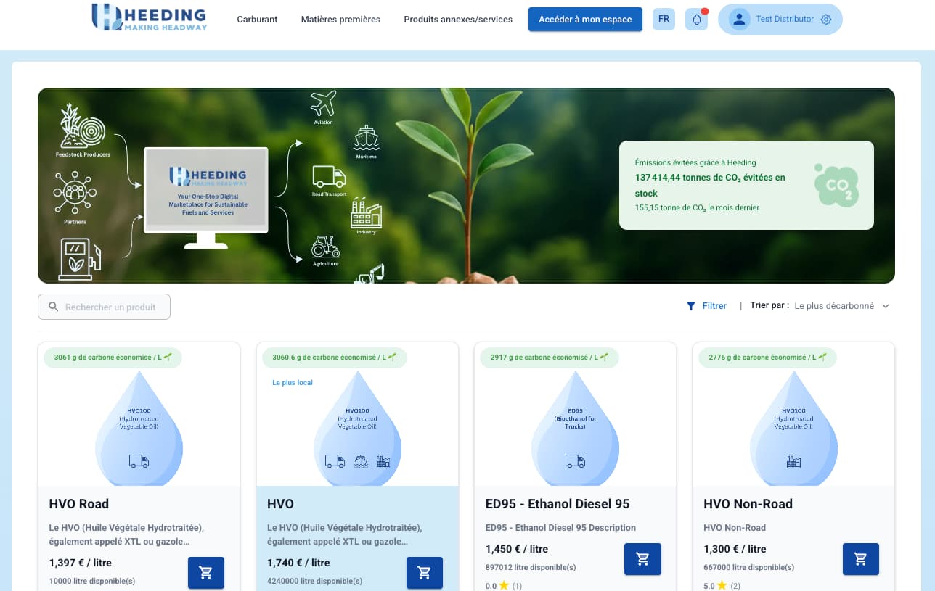Image resolution: width=935 pixels, height=591 pixels.
Task: Add HVO 1,740 € product to cart
Action: coord(425,573)
